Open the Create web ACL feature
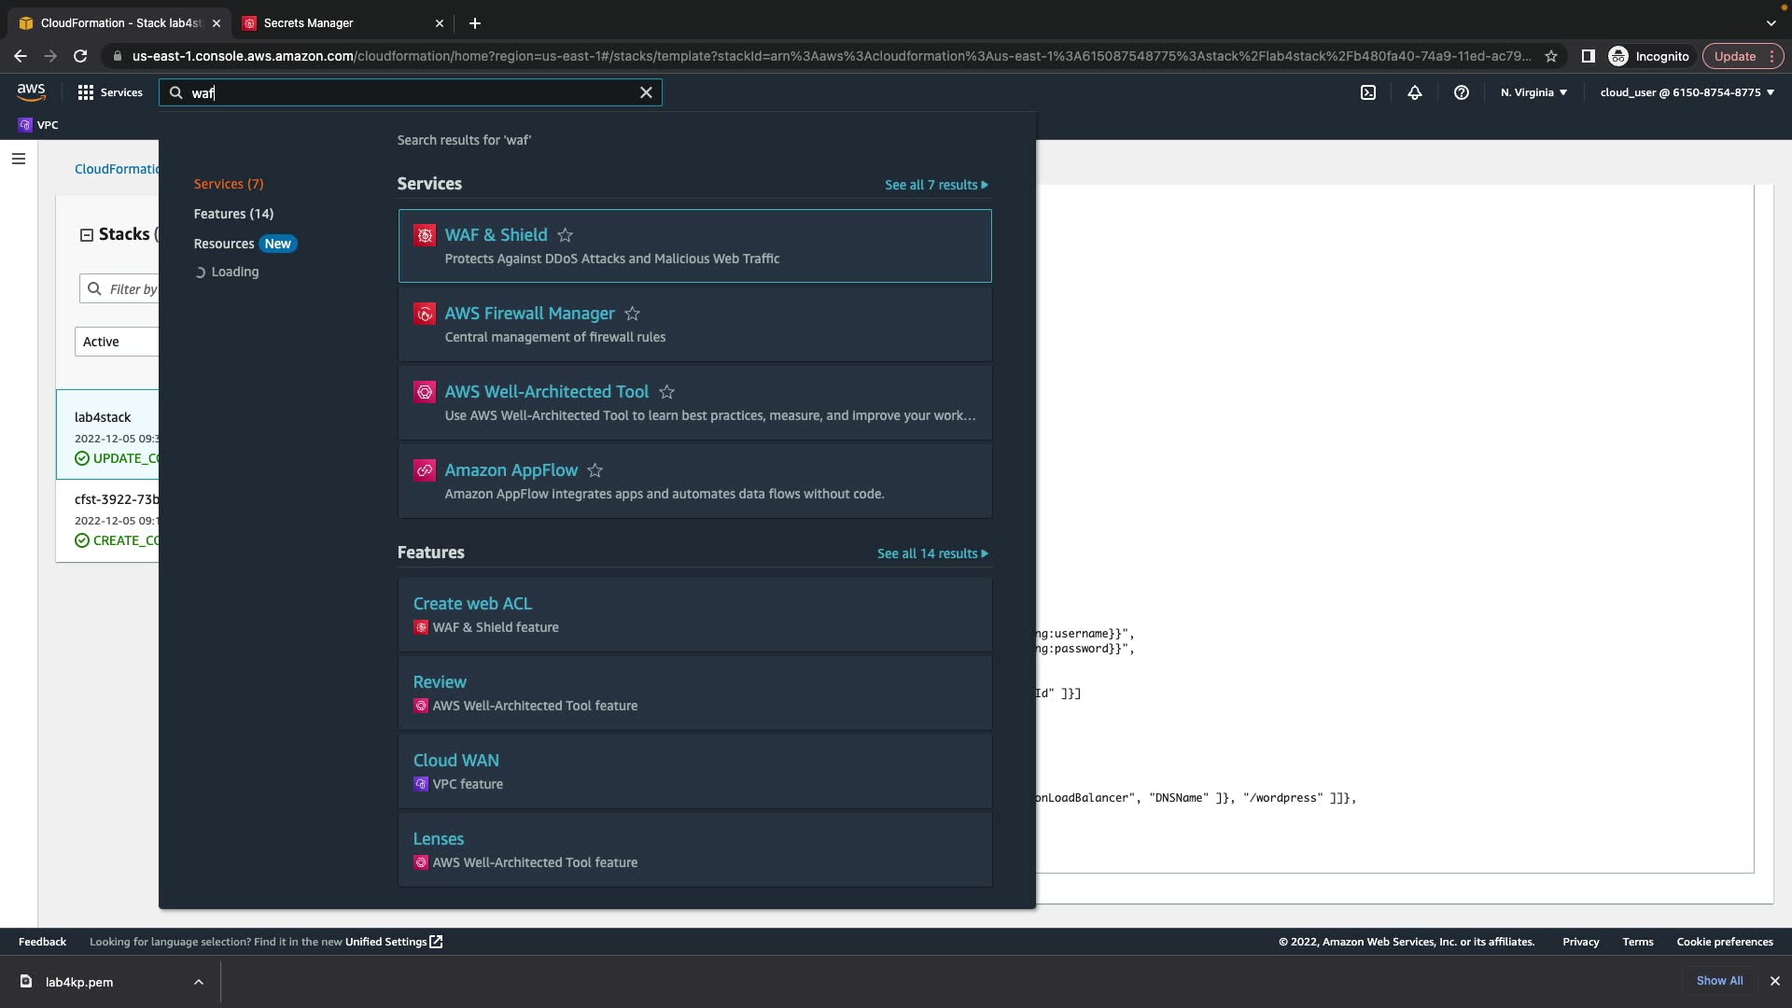 (x=472, y=604)
